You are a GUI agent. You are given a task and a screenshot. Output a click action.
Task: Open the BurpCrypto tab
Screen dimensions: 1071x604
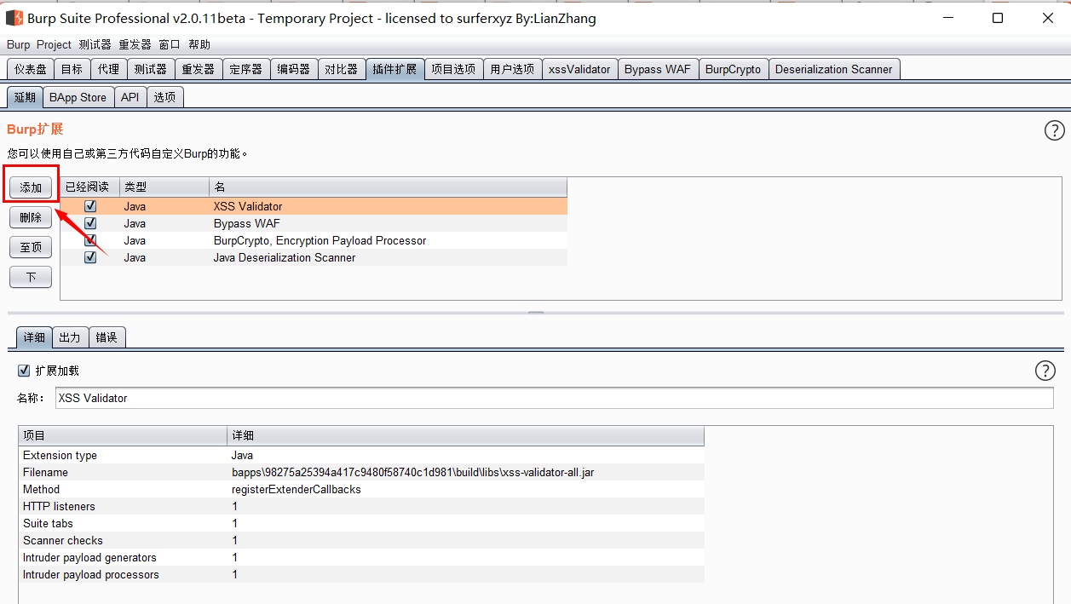pyautogui.click(x=734, y=69)
